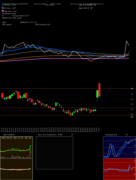Click the white 50 Day legend swatch

[x=3, y=8]
